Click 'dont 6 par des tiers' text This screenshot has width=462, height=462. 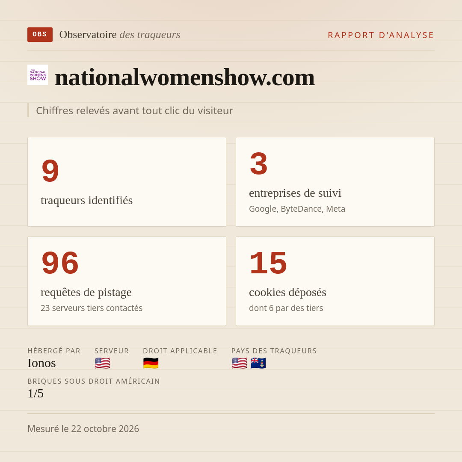(286, 308)
